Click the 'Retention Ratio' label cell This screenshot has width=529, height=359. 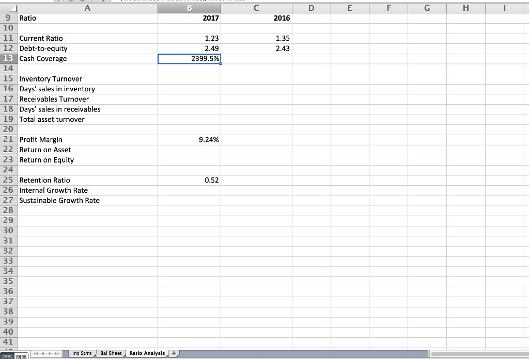88,180
